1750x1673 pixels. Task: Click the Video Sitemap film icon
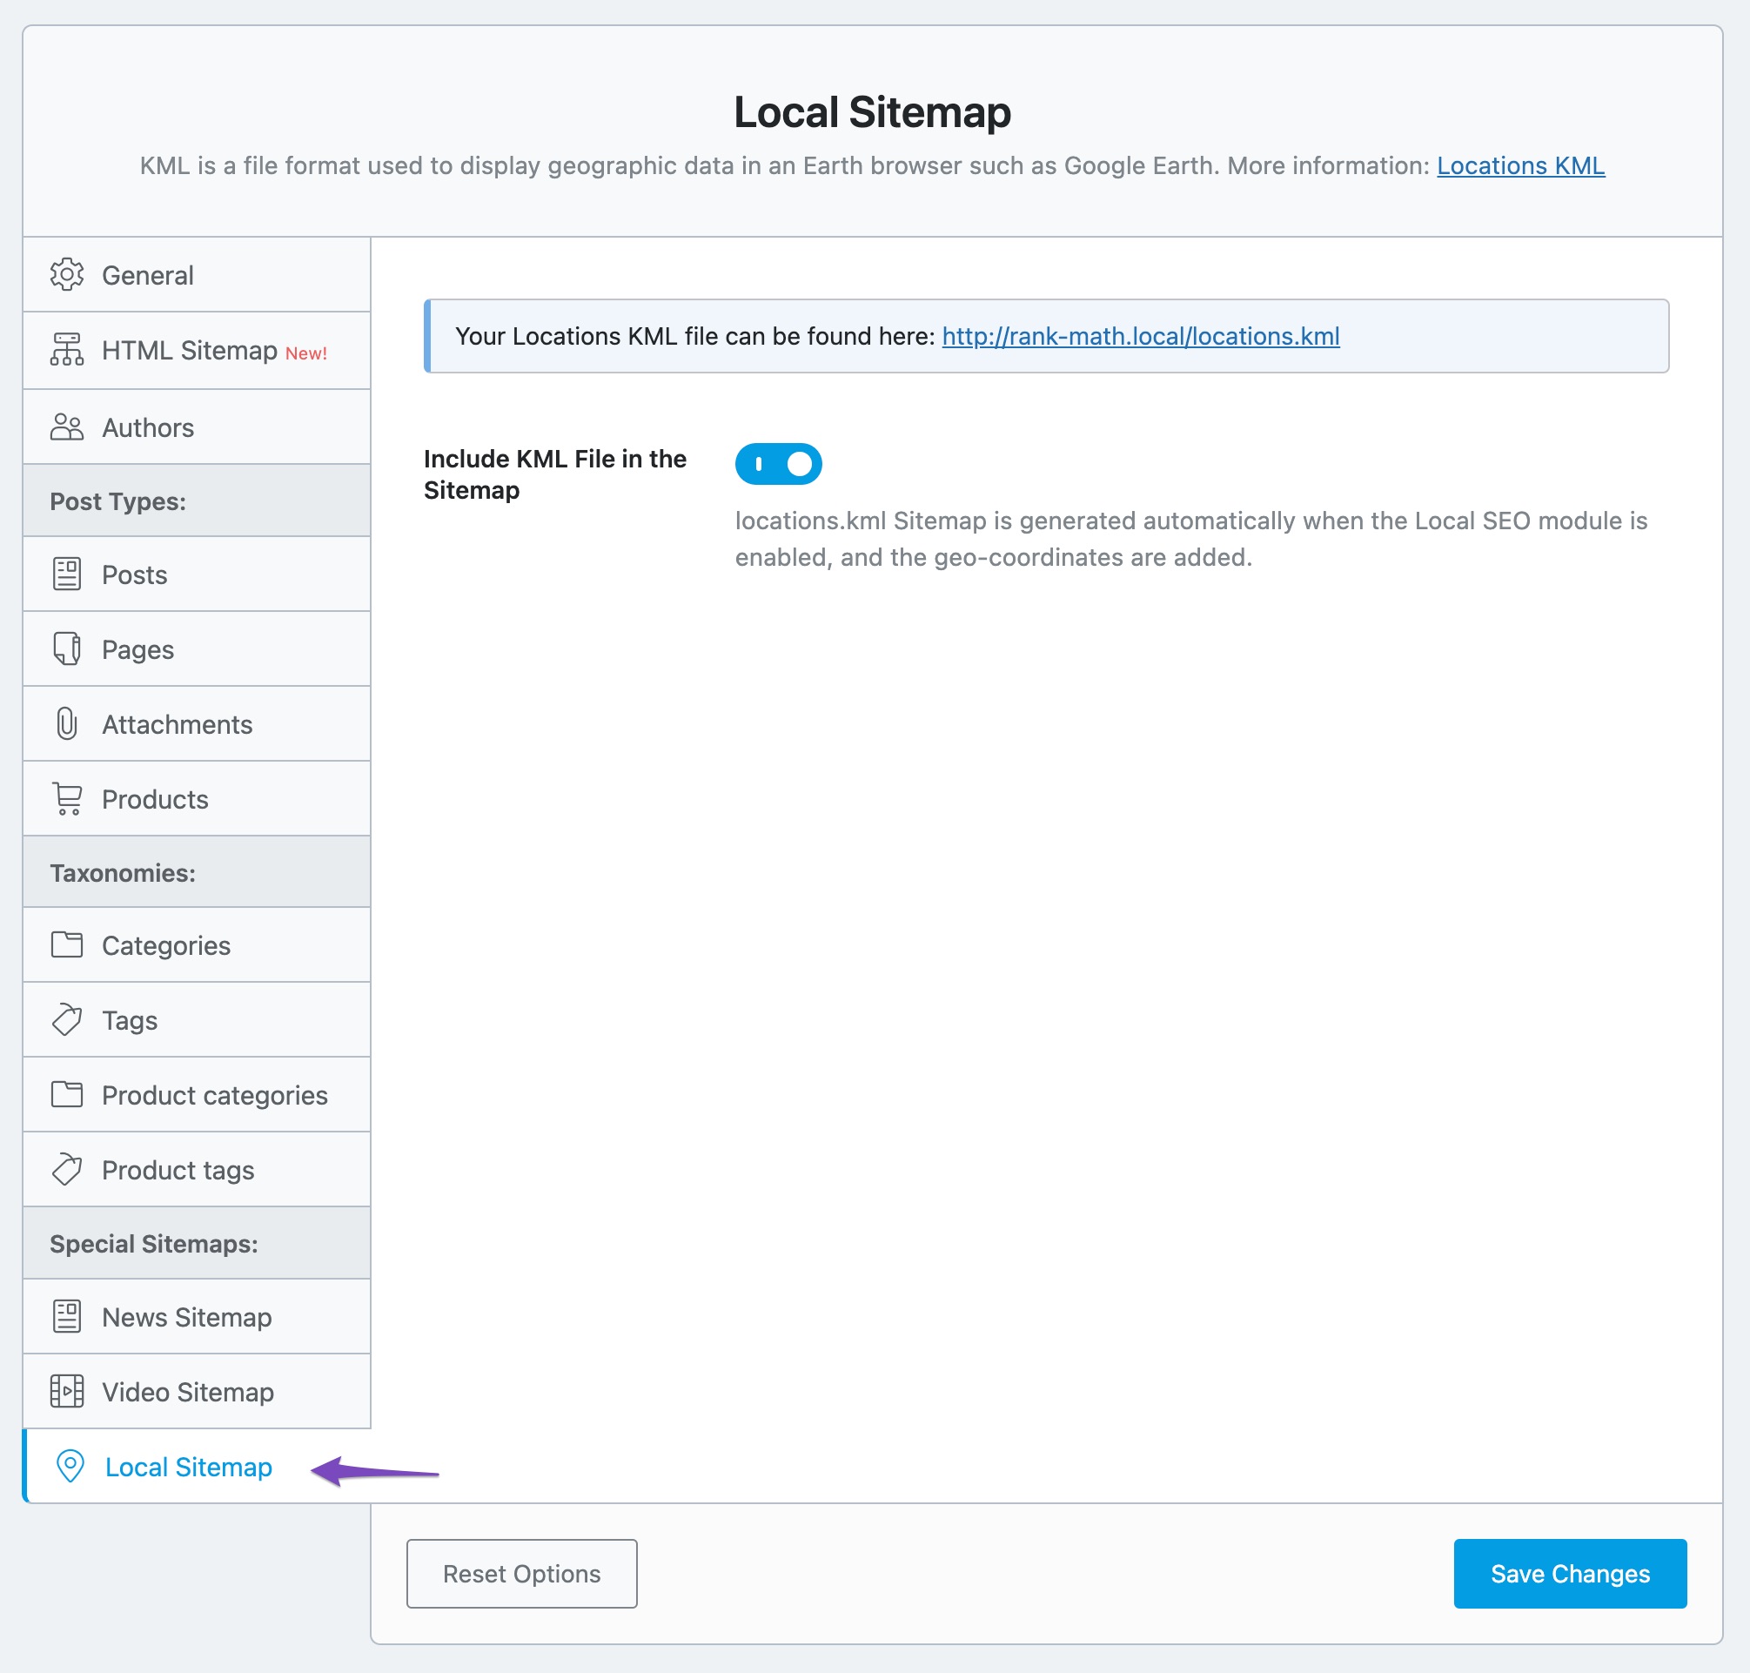67,1391
